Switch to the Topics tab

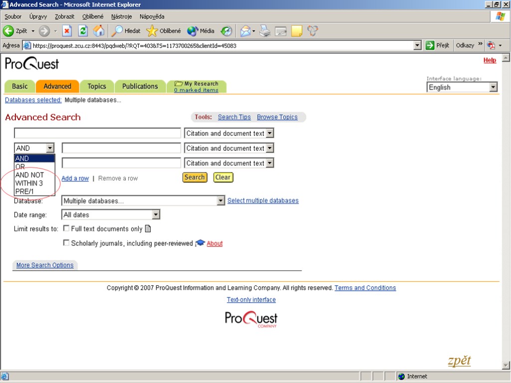click(97, 86)
